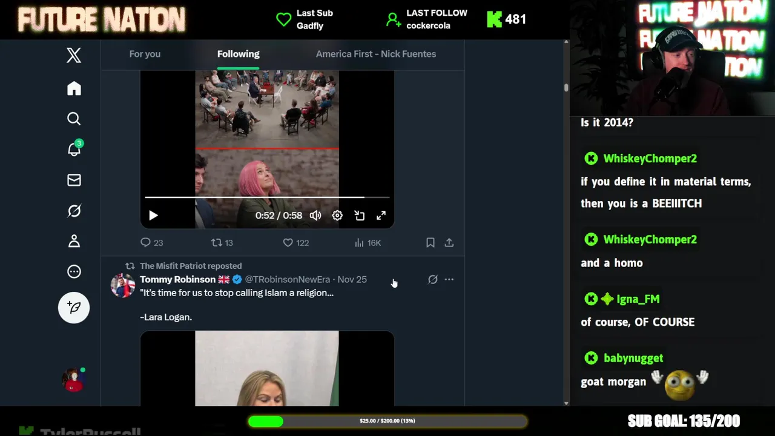The height and width of the screenshot is (436, 775).
Task: Click Kick badge beside Igna_FM
Action: click(x=591, y=299)
